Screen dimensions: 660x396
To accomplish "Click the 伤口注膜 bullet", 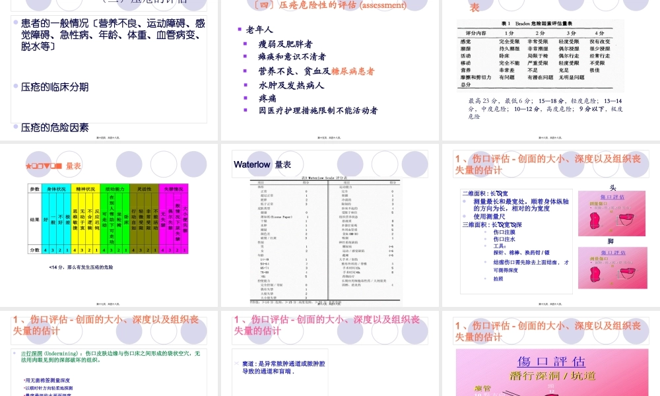I will tap(504, 232).
